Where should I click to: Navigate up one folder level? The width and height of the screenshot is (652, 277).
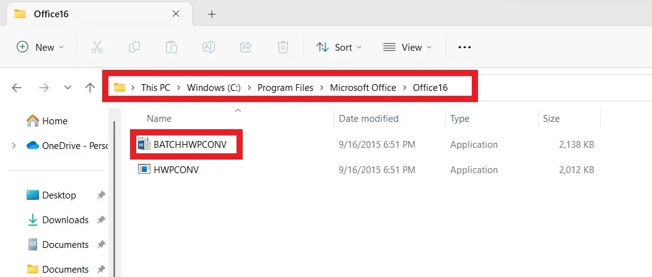click(90, 88)
